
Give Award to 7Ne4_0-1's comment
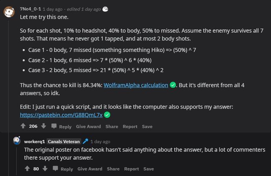(88, 126)
